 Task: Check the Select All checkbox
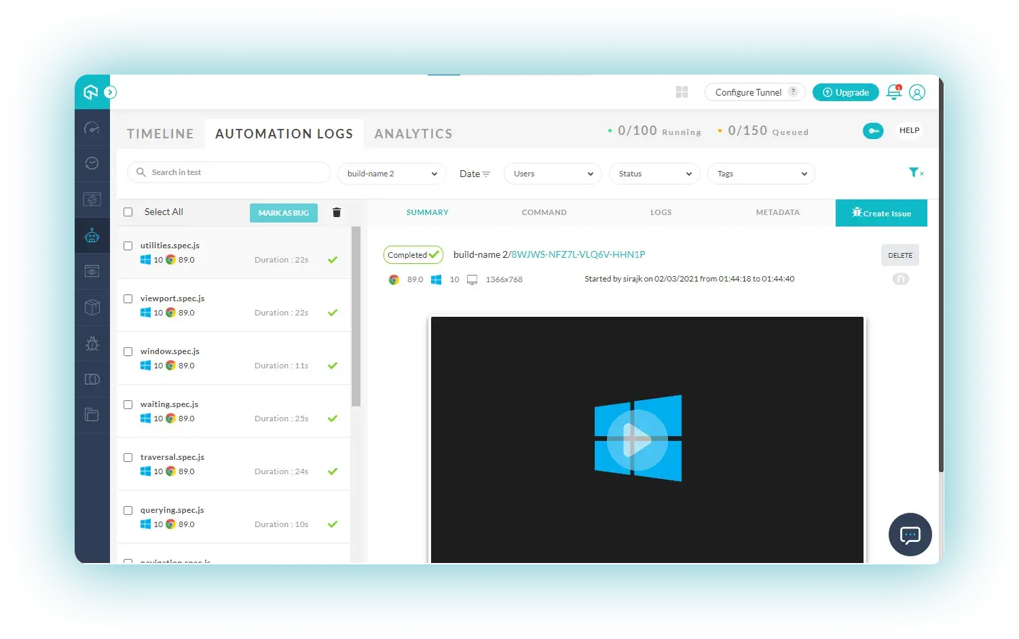128,212
